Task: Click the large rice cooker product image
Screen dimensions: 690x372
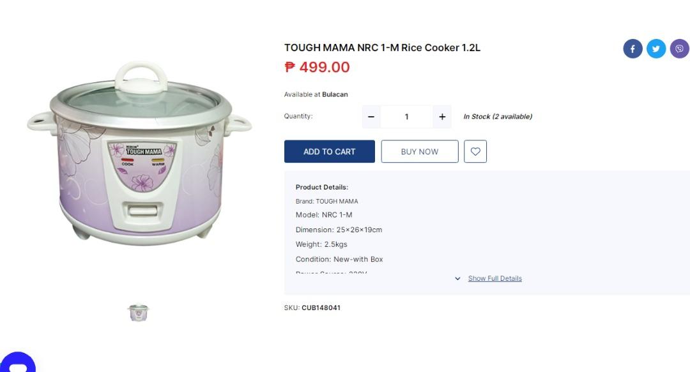Action: pos(139,153)
